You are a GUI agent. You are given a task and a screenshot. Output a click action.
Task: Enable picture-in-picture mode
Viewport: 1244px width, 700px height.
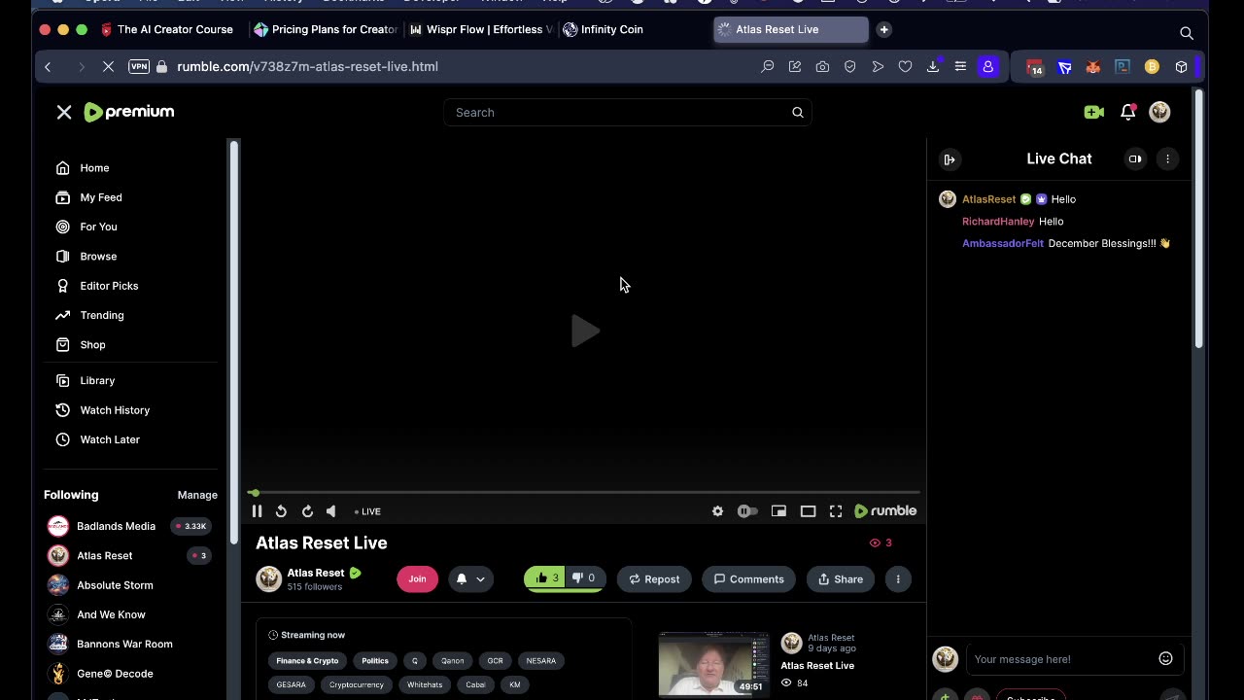778,511
